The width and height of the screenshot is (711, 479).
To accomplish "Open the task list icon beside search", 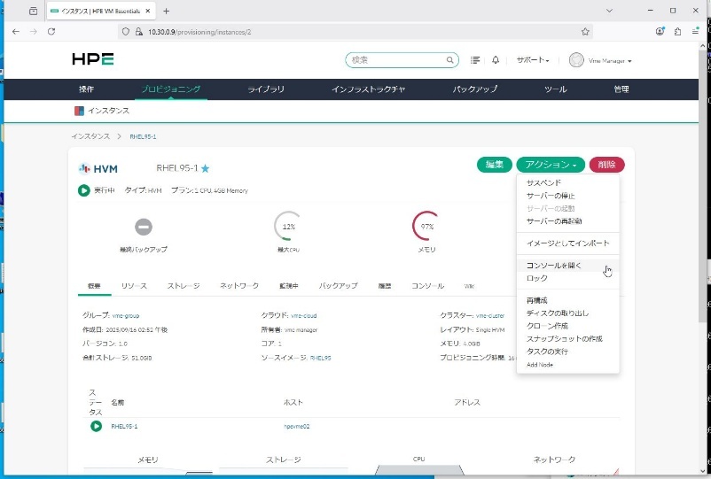I will (476, 60).
